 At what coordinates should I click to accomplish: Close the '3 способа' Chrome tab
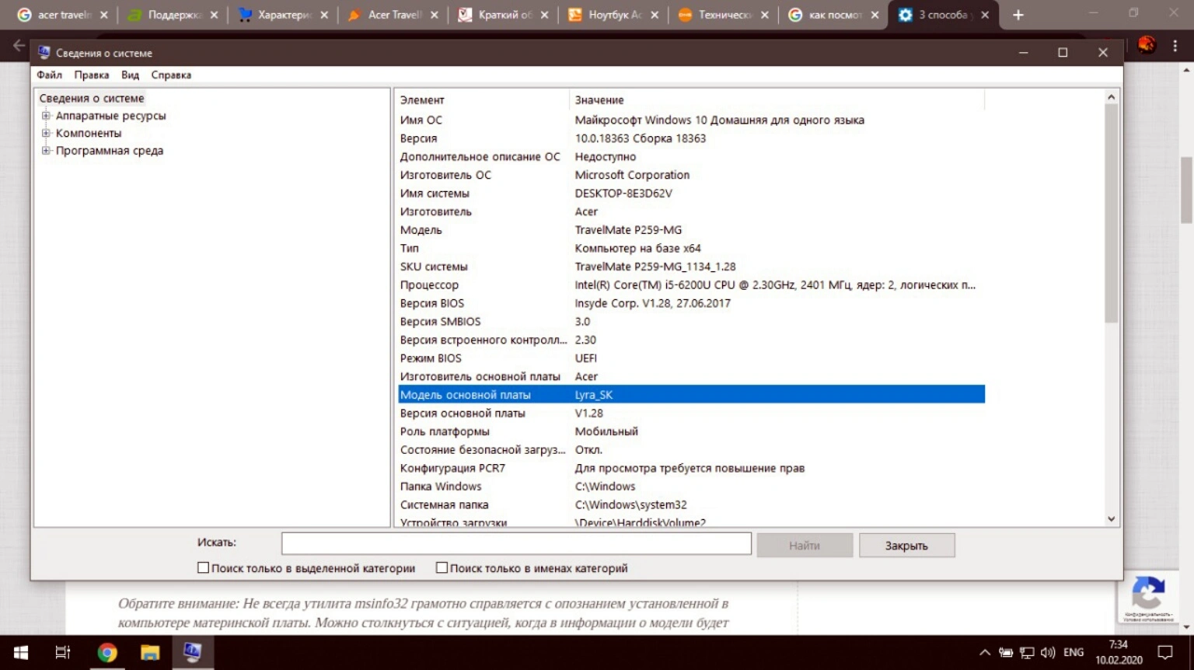[x=985, y=15]
